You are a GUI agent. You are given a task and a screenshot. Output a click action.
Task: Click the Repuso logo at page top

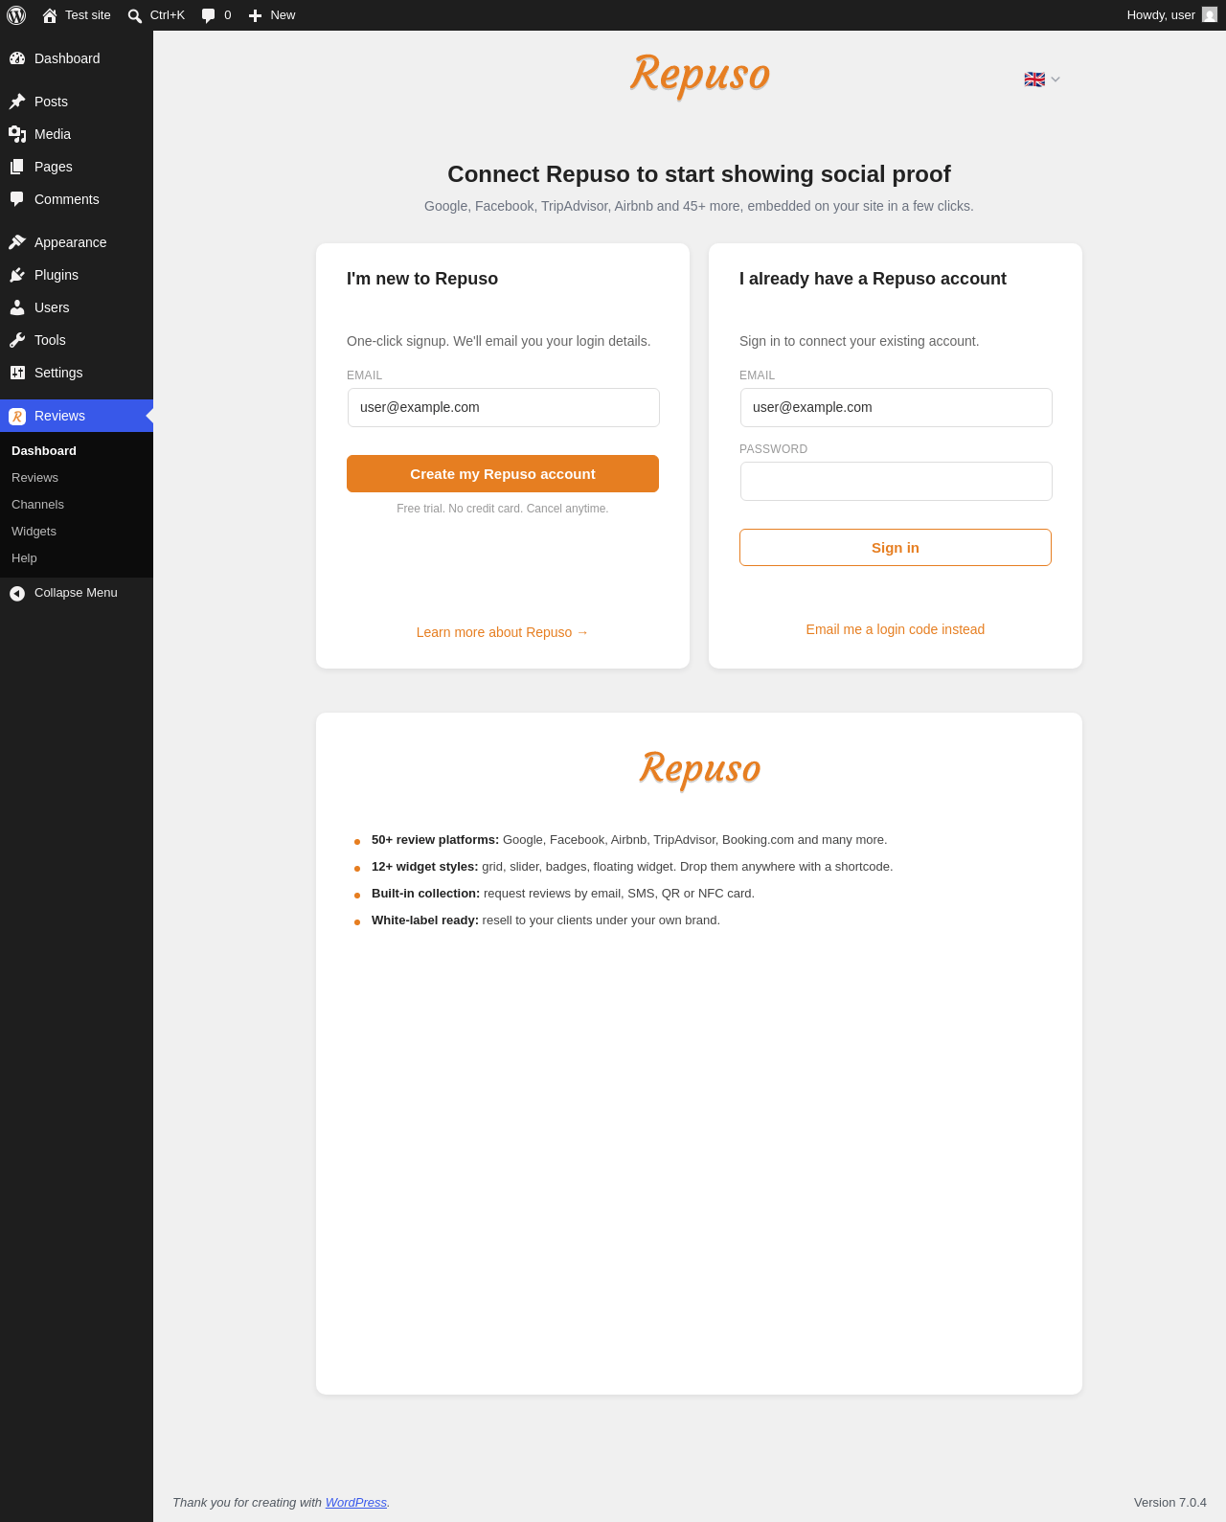pos(700,75)
